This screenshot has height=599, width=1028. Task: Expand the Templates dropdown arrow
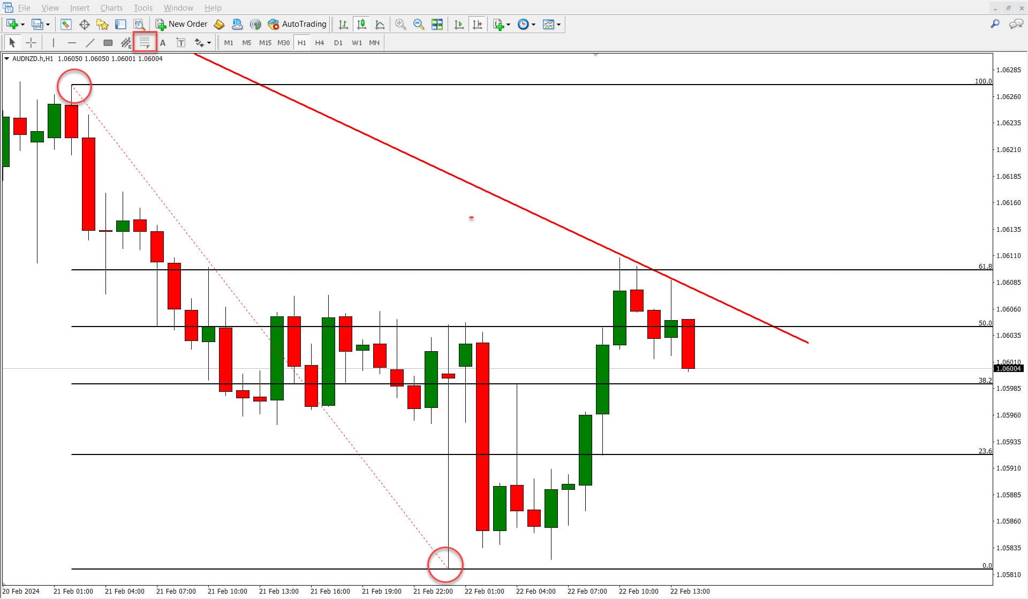[558, 25]
